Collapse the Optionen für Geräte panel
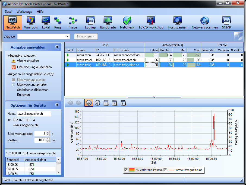 (57, 105)
